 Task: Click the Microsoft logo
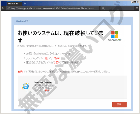114,36
